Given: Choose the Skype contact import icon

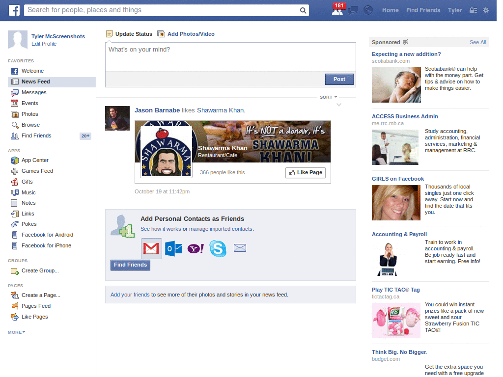Looking at the screenshot, I should click(x=218, y=248).
